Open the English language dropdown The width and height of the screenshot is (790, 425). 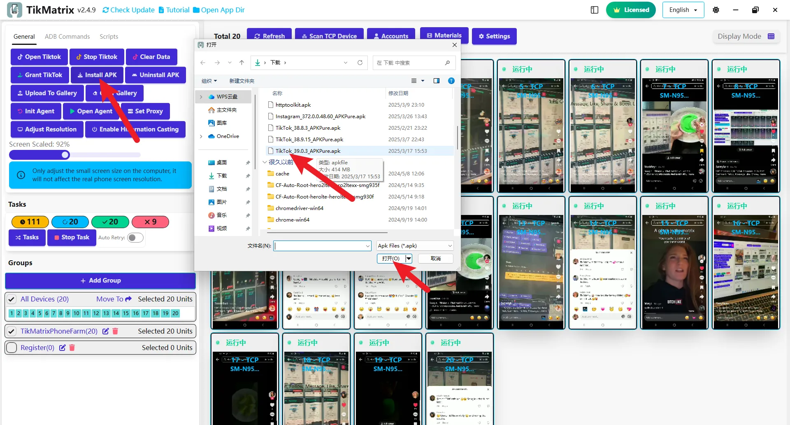click(683, 10)
